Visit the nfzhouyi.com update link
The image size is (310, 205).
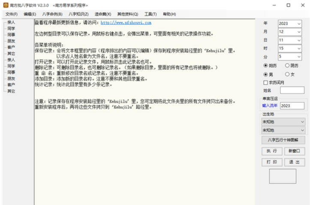tap(126, 23)
